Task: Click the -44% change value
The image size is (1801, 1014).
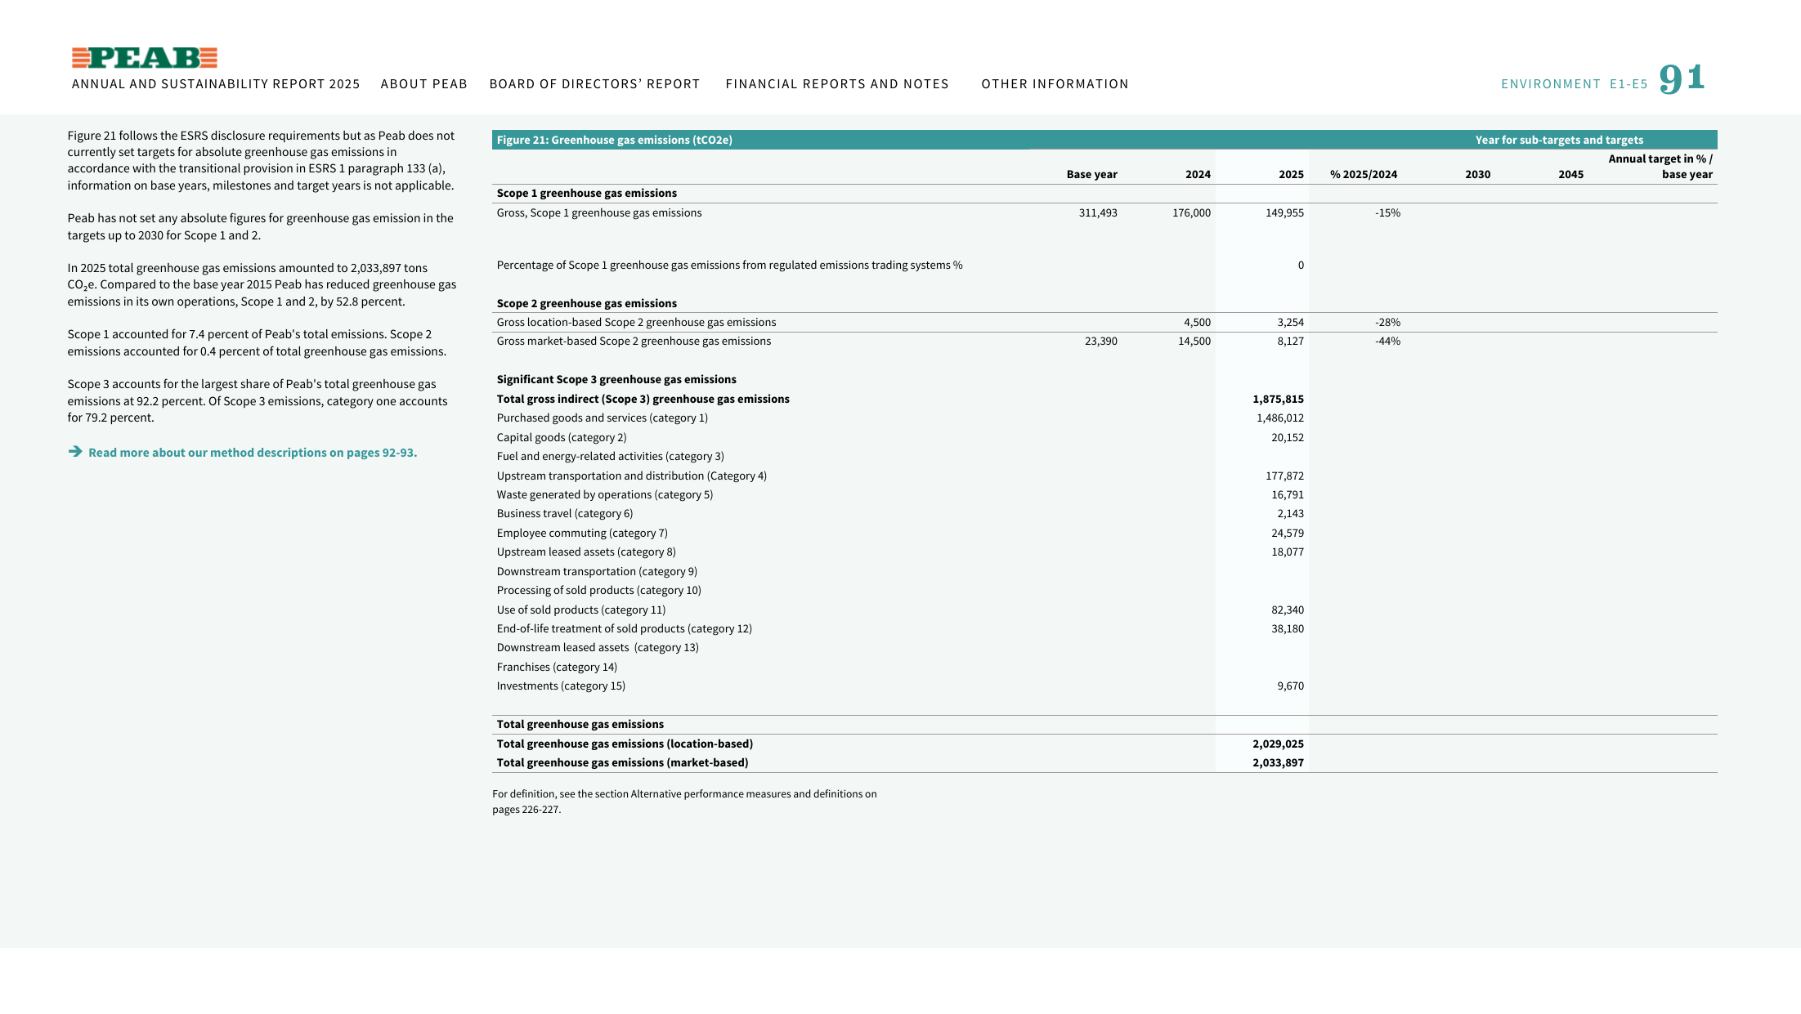Action: pyautogui.click(x=1387, y=341)
